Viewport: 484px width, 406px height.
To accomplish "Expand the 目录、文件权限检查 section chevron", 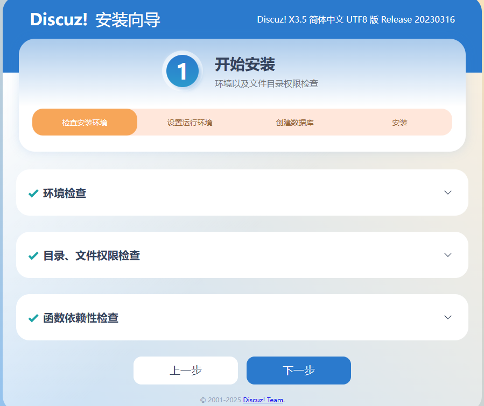I will (x=447, y=255).
